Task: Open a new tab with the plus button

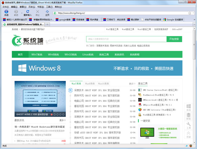Action: coord(47,24)
